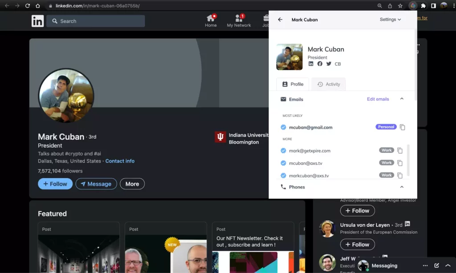This screenshot has height=273, width=456.
Task: Open Mark Cuban's LinkedIn profile picture
Action: point(66,96)
